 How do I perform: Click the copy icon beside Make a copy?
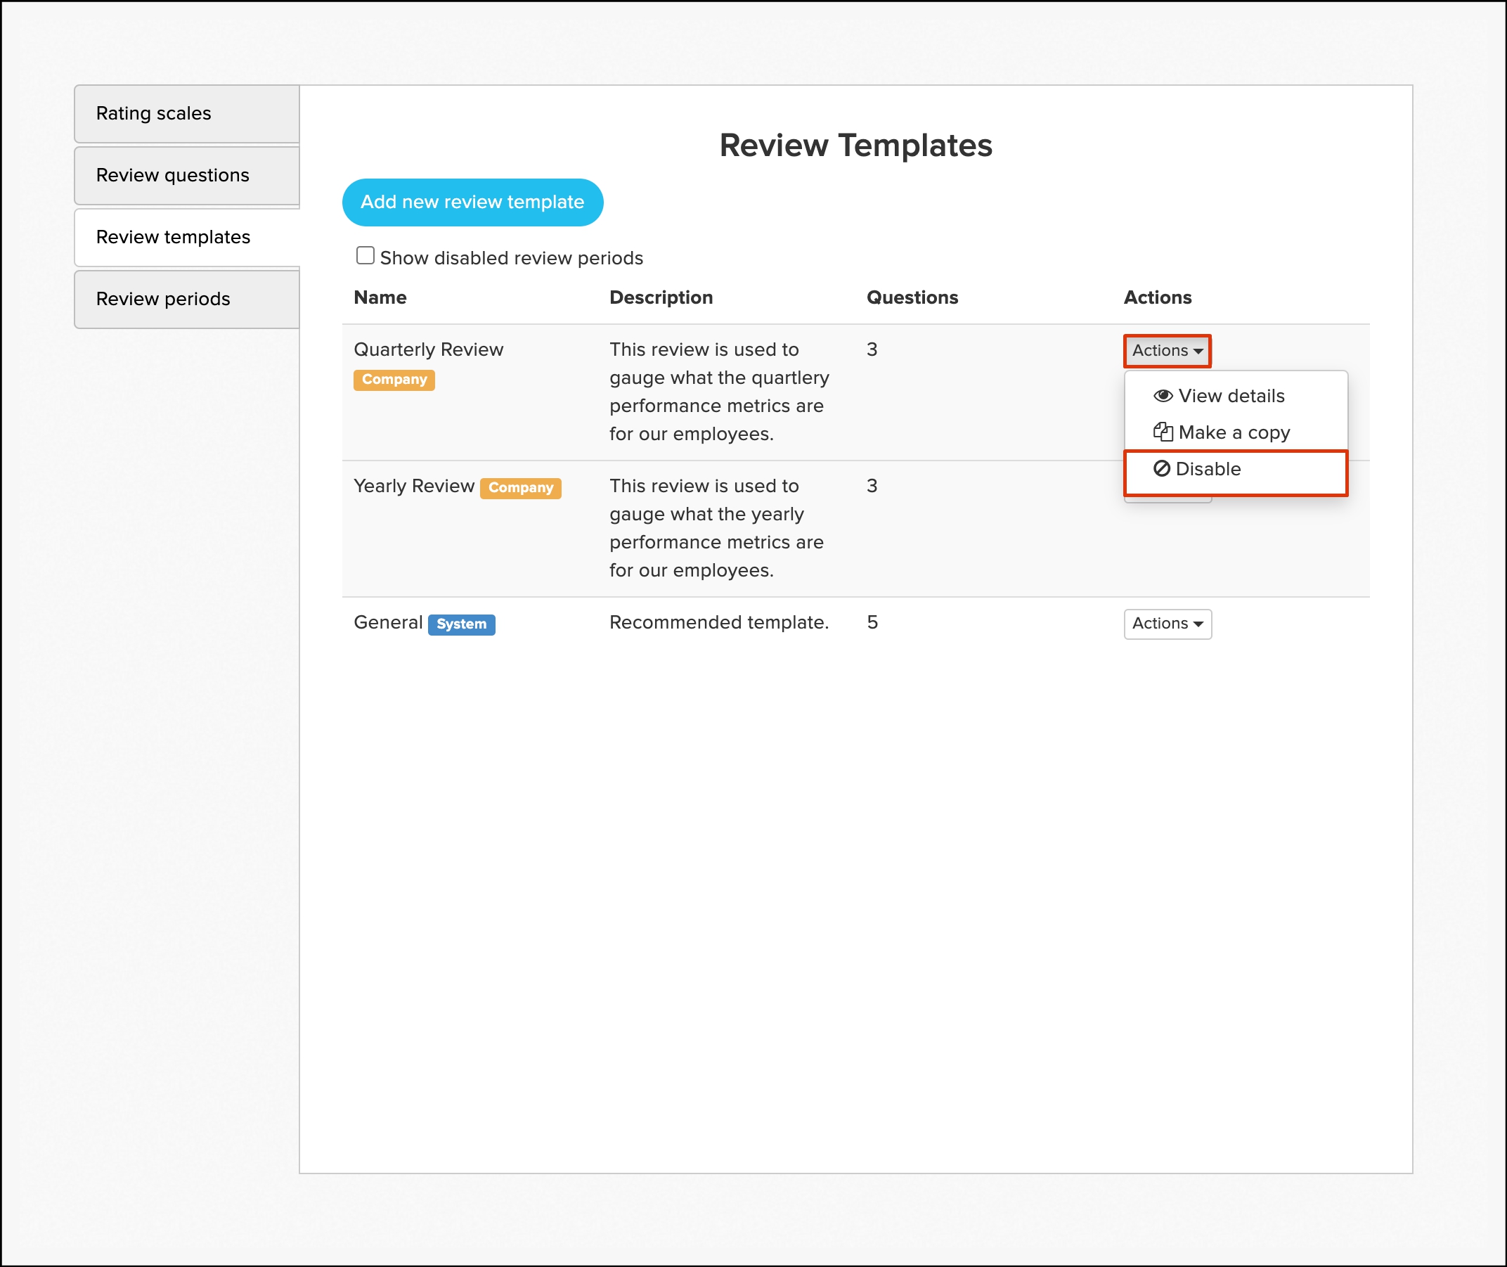tap(1163, 432)
